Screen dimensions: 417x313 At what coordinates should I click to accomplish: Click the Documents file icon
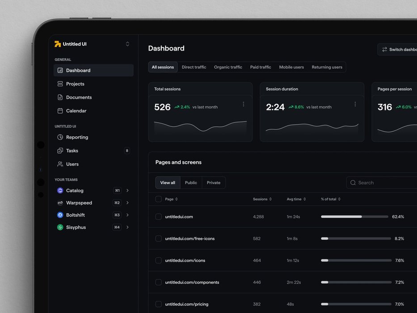(x=60, y=97)
